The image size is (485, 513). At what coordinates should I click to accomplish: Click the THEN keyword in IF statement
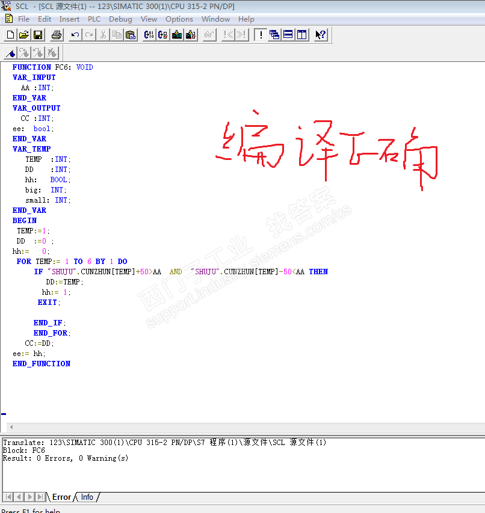coord(318,272)
